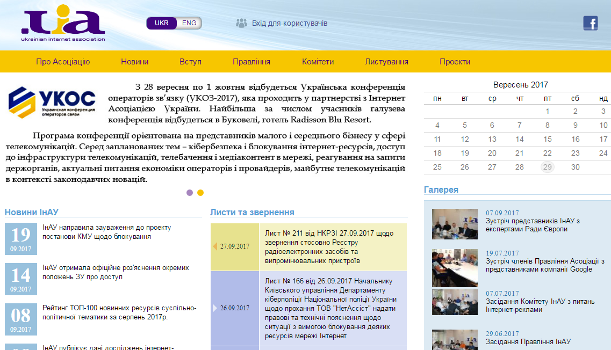Viewport: 611px width, 350px height.
Task: Open gallery item about Google representatives meeting
Action: point(545,265)
